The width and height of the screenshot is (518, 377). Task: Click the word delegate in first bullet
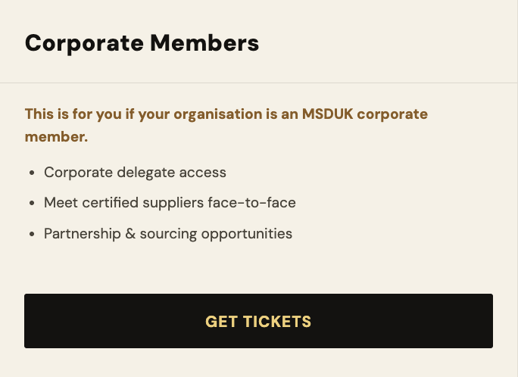coord(145,173)
